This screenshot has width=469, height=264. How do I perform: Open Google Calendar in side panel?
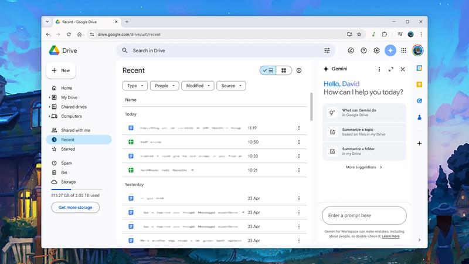(x=419, y=68)
